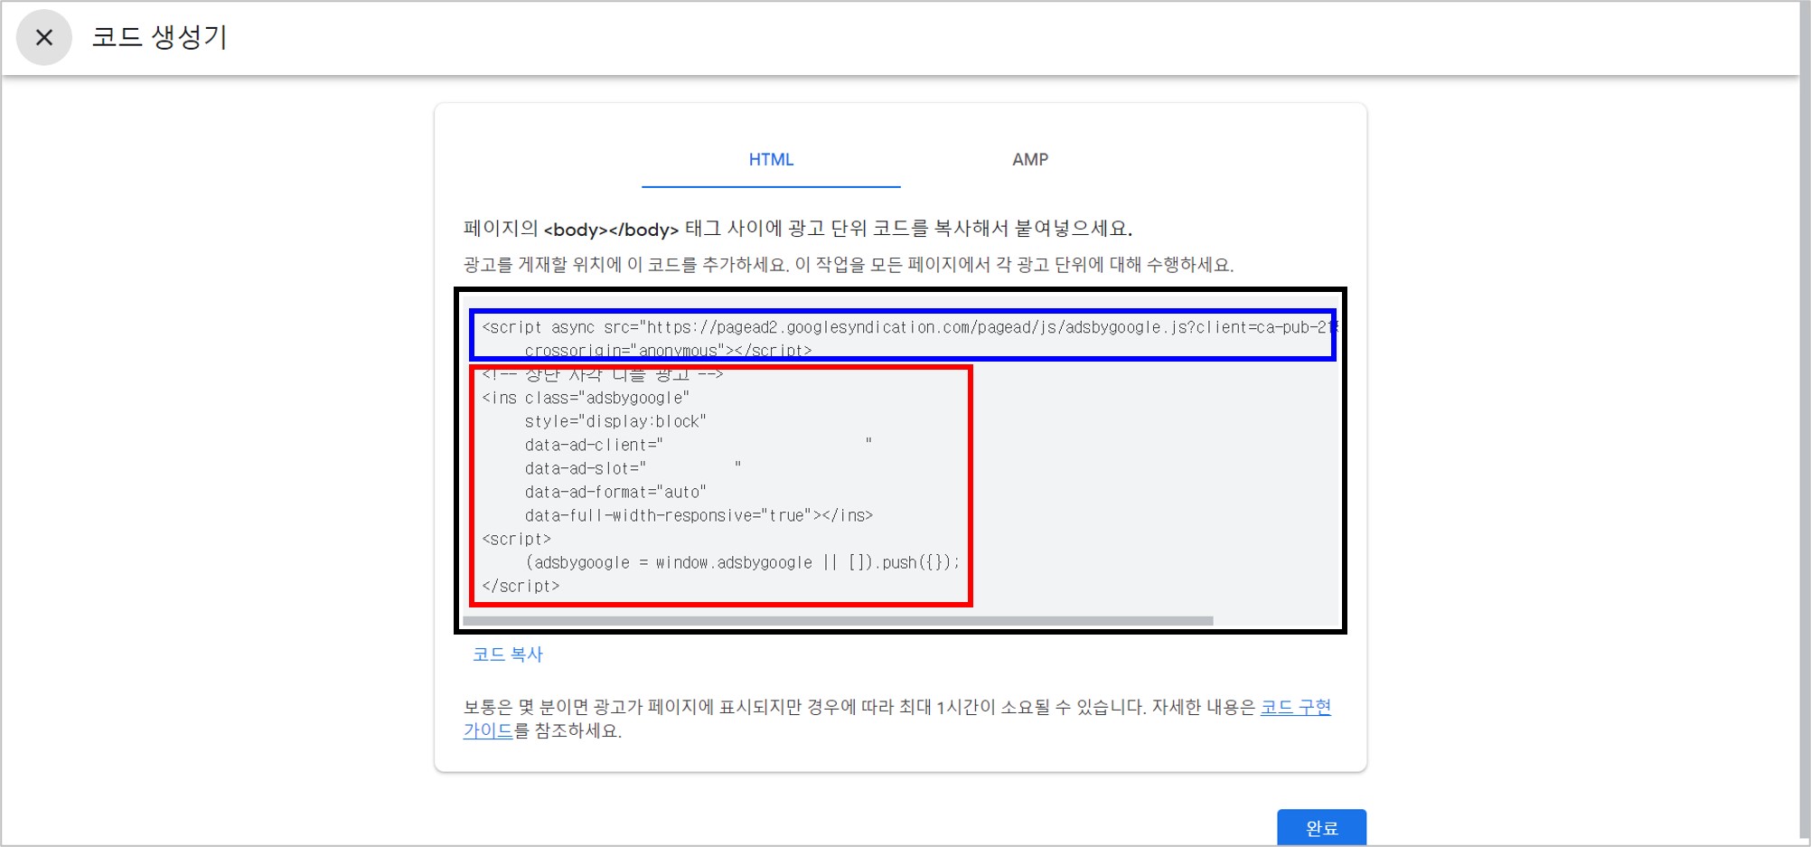The image size is (1811, 847).
Task: Click the body tag instruction heading
Action: pyautogui.click(x=798, y=229)
